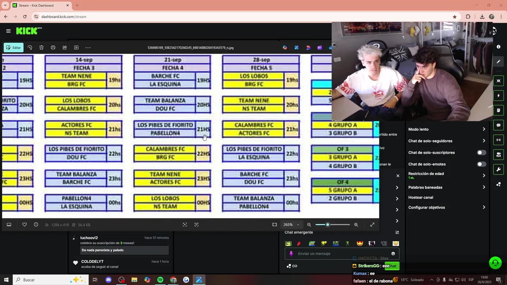Open user COLODELYT in activity feed
507x285 pixels.
[x=92, y=262]
